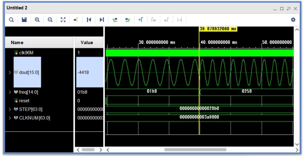Go to time zero
Image resolution: width=303 pixels, height=156 pixels.
(89, 20)
